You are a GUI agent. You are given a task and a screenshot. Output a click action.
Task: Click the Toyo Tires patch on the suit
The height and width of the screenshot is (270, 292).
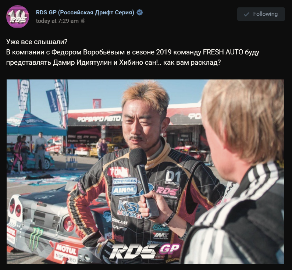[x=125, y=181]
